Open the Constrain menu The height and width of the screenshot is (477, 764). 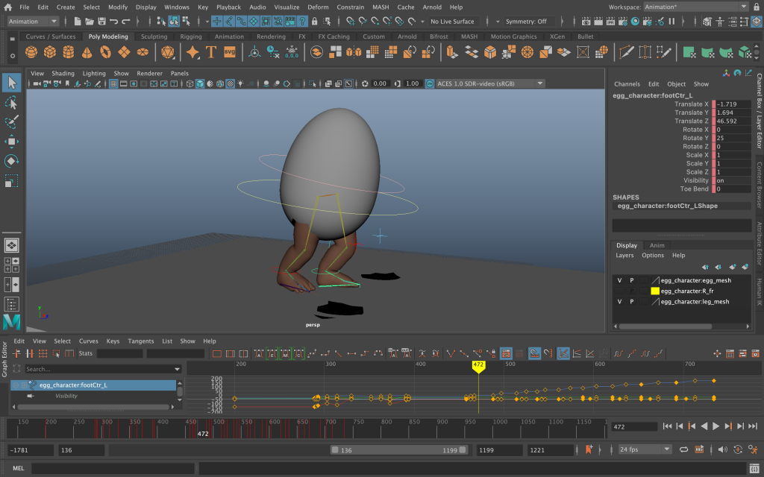pos(351,7)
